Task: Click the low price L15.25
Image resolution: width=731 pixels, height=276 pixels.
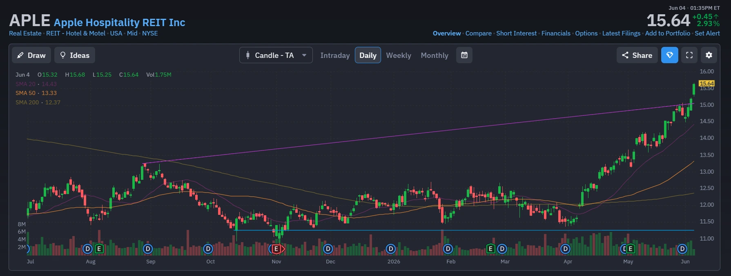Action: pos(102,75)
